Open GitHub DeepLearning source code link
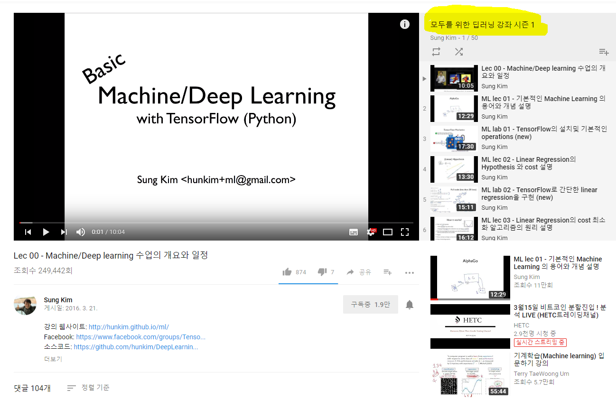The image size is (616, 400). tap(136, 347)
